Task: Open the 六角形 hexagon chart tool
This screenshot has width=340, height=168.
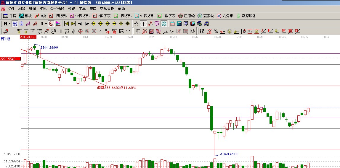Action: (225, 16)
